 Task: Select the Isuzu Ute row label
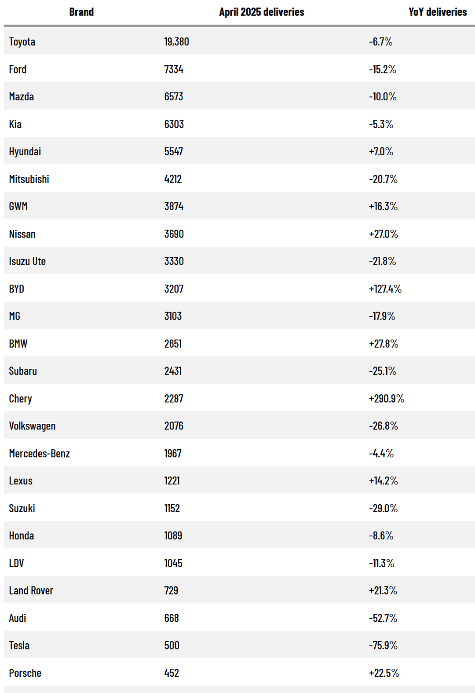(27, 261)
